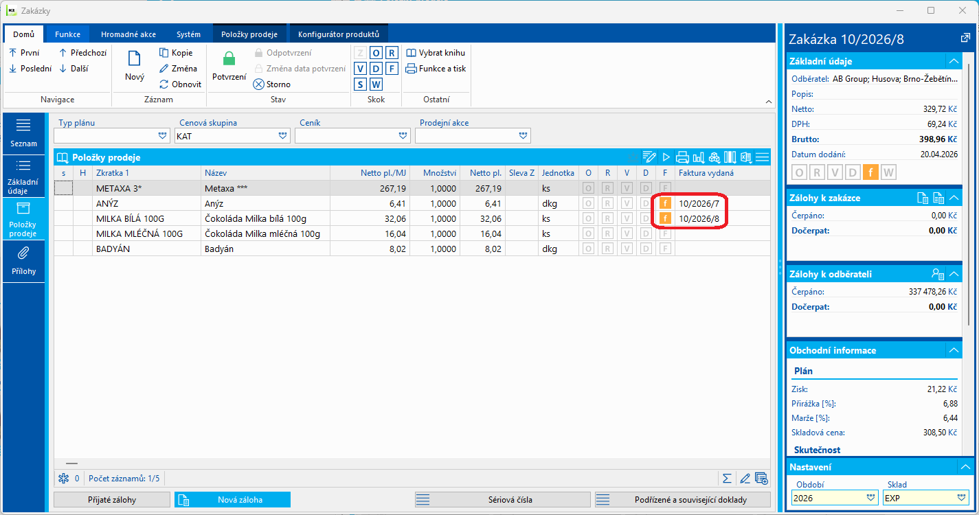
Task: Click the play triangle icon in Položky prodeje header
Action: (x=666, y=157)
